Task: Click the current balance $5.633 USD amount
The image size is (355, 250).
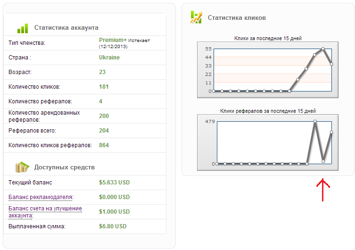Action: [114, 183]
